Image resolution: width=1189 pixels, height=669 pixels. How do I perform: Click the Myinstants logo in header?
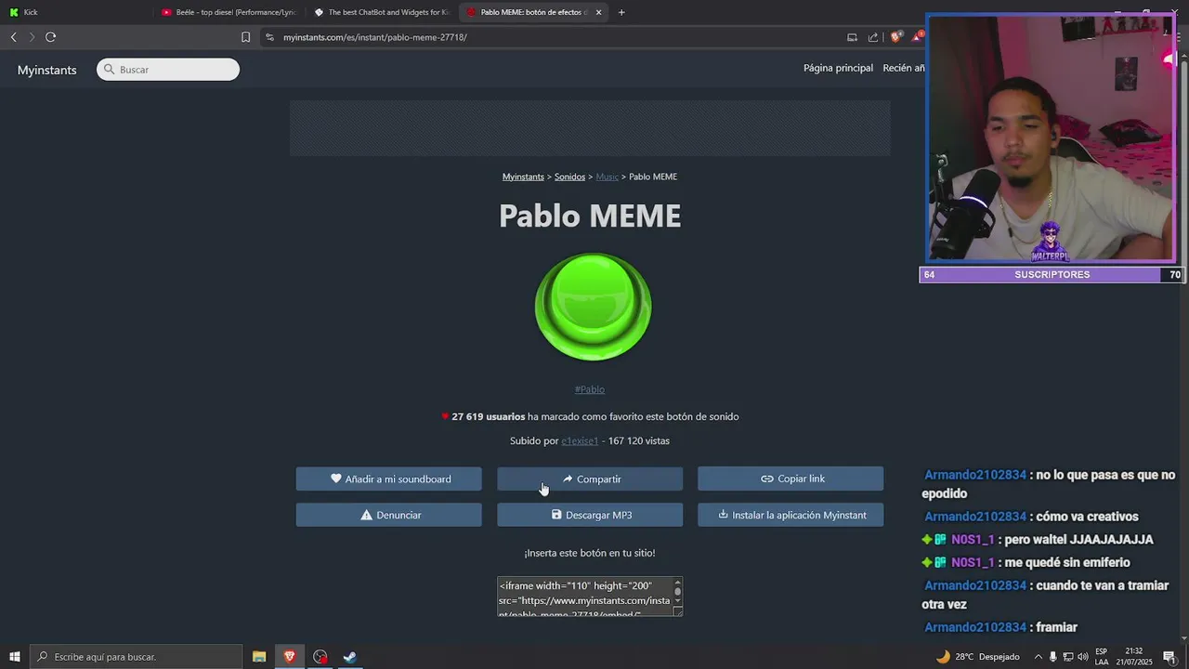[46, 70]
